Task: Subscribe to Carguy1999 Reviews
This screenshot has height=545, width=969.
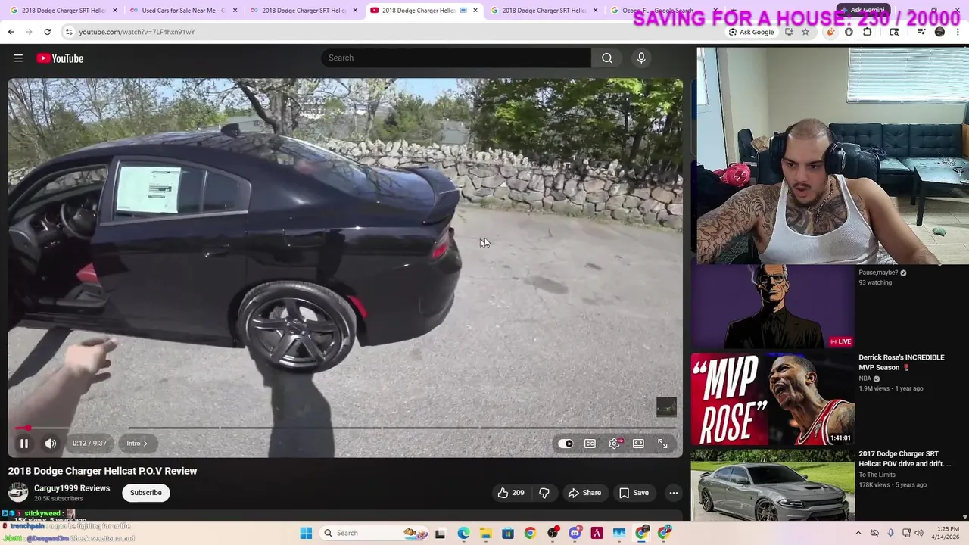Action: [x=145, y=493]
